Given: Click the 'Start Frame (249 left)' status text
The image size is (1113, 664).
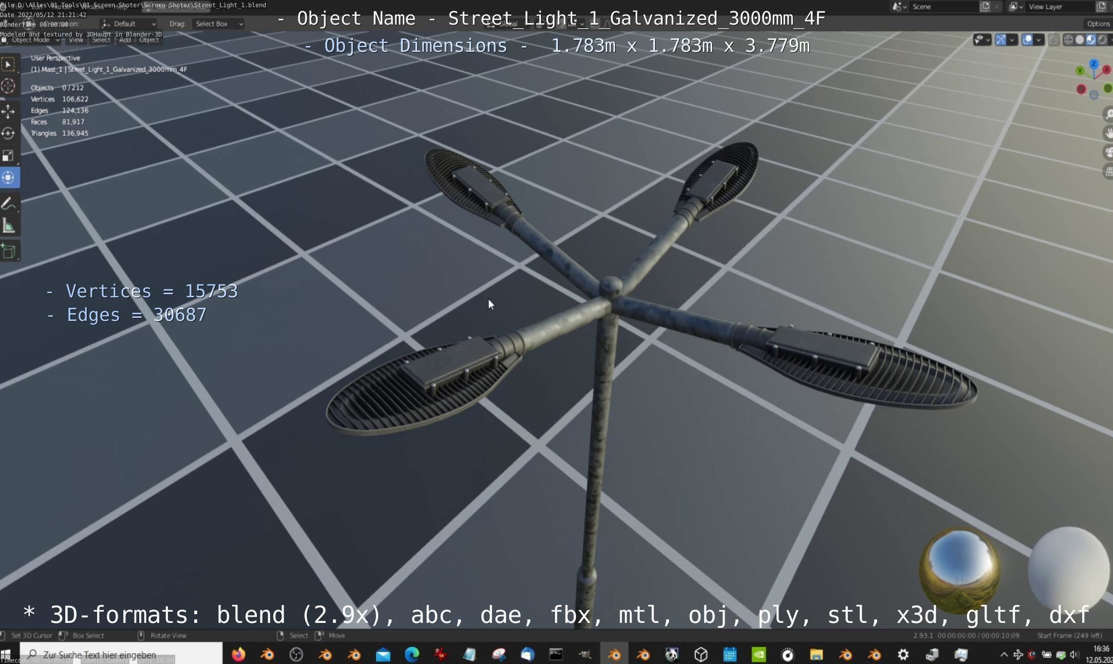Looking at the screenshot, I should click(1069, 635).
